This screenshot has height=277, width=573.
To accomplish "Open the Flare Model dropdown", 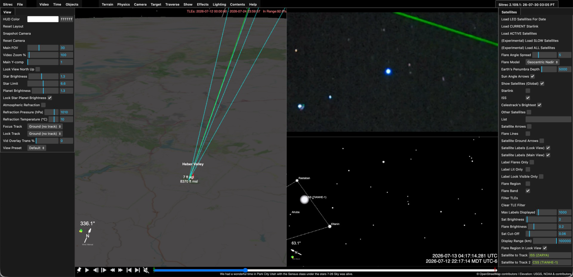I will tap(543, 62).
